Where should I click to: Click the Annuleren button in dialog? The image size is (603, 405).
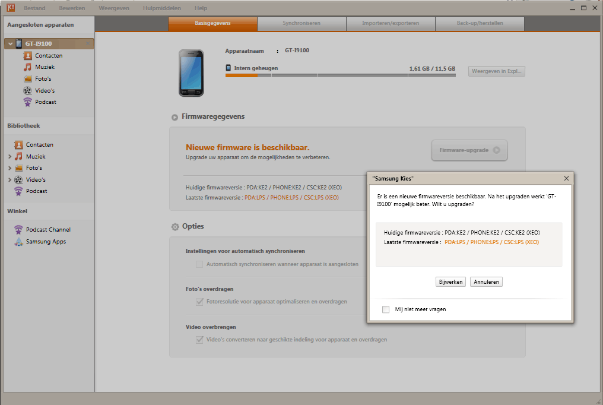pyautogui.click(x=486, y=282)
